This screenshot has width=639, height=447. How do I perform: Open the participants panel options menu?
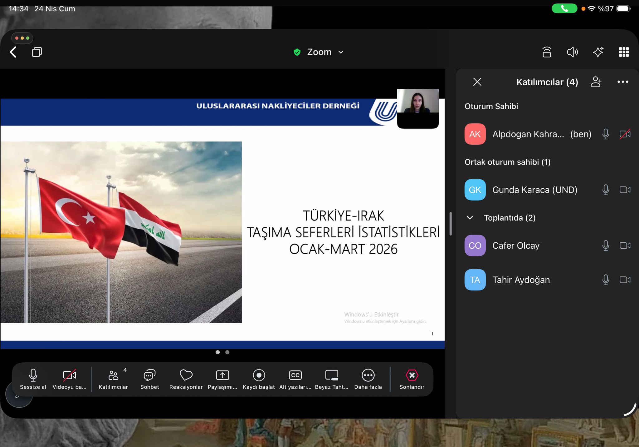(x=623, y=82)
